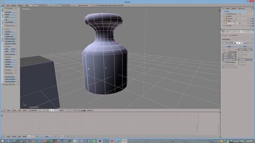Click the Camera object icon in outliner
The image size is (255, 143).
click(226, 19)
